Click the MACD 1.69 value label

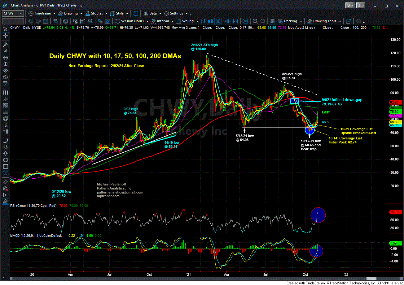(396, 243)
